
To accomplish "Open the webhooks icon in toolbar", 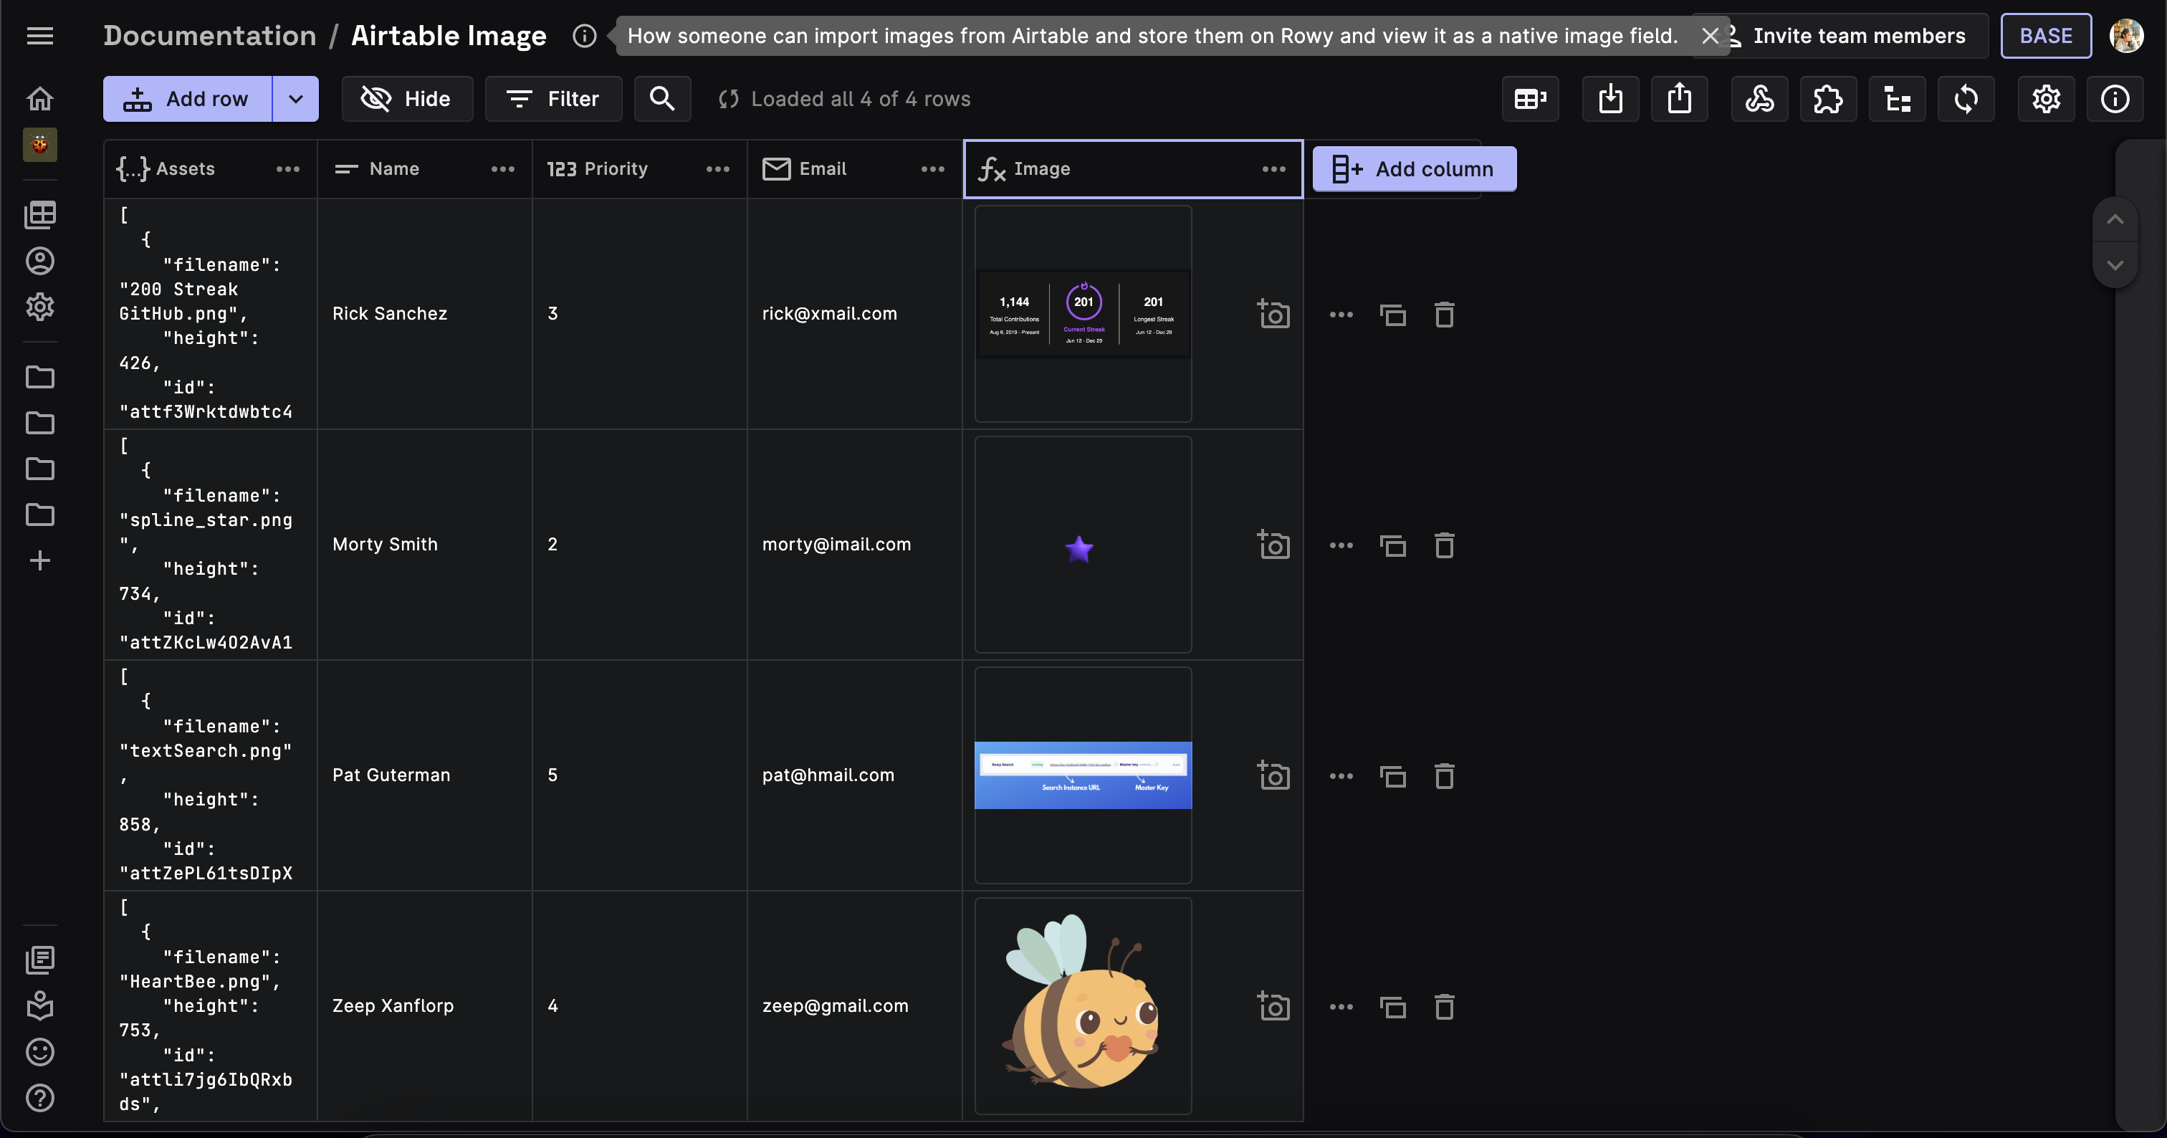I will point(1759,99).
